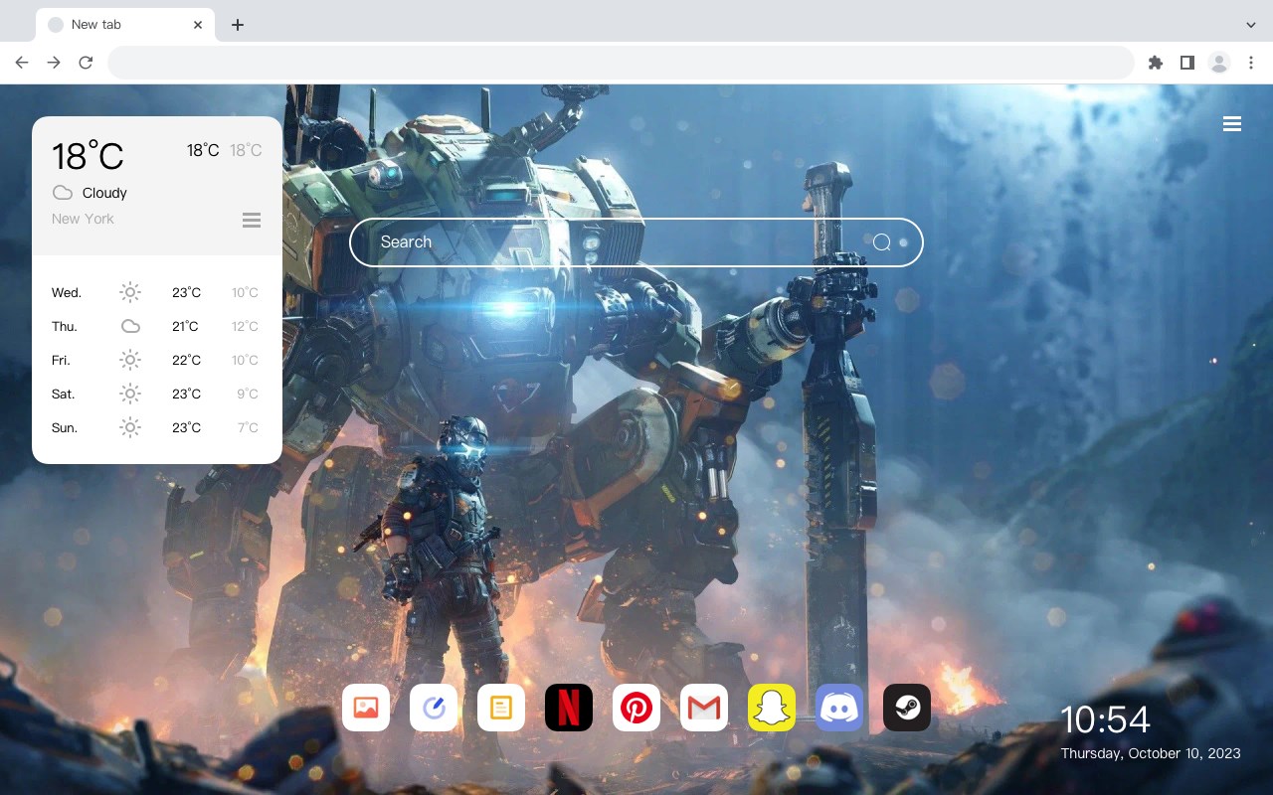Viewport: 1273px width, 795px height.
Task: Click the search magnifier icon
Action: [882, 242]
